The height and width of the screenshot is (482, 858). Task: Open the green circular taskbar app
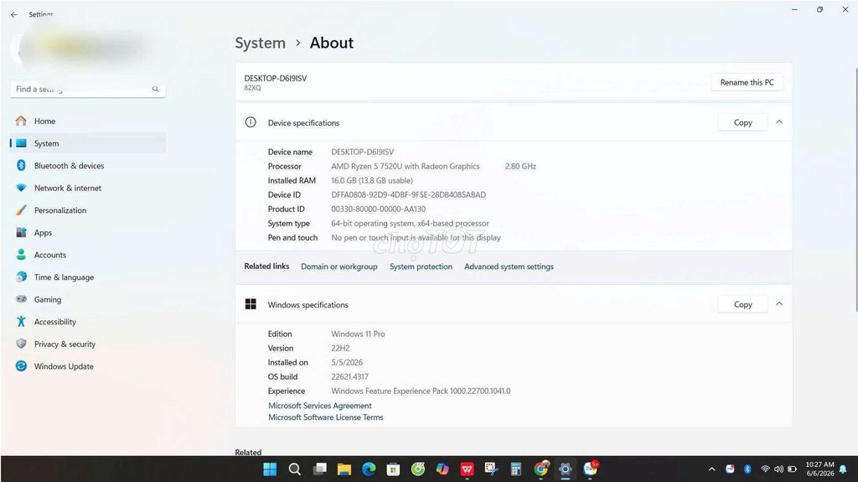[x=418, y=469]
